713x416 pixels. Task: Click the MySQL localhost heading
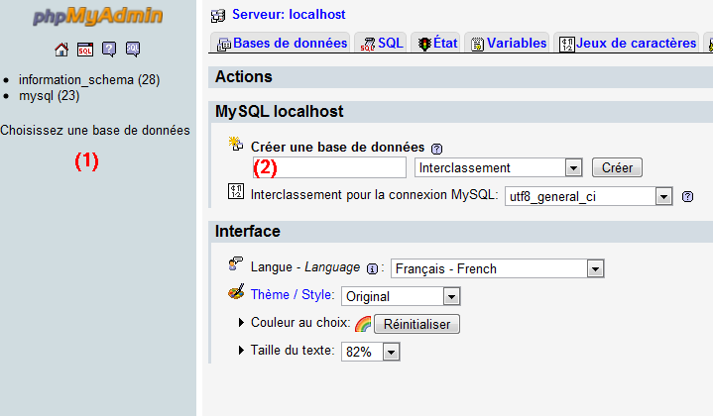coord(280,111)
